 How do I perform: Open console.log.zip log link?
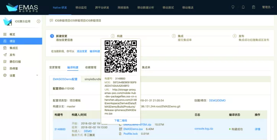[x=204, y=129]
